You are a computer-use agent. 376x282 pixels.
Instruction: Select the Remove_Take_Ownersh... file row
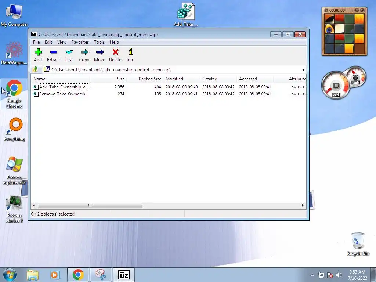[169, 94]
